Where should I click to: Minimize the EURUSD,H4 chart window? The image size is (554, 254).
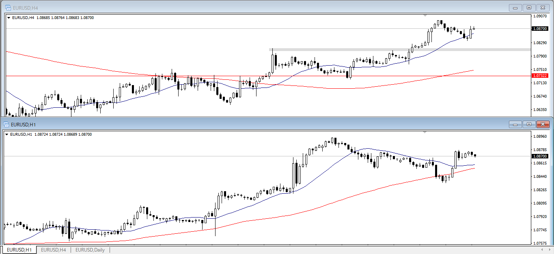pos(515,7)
